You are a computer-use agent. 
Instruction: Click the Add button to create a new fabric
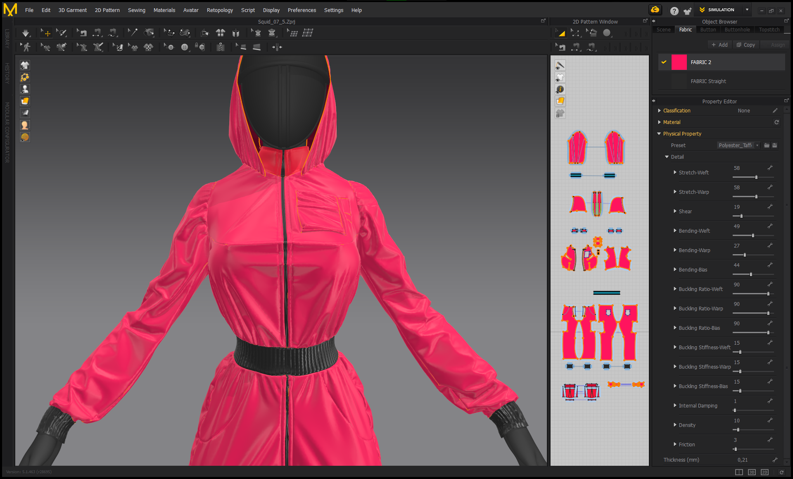[719, 45]
